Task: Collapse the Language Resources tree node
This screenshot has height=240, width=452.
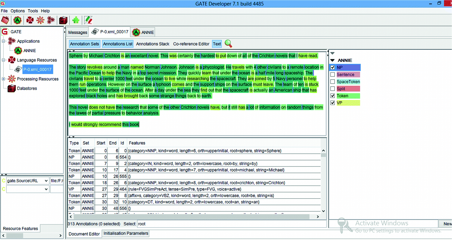Action: coord(4,60)
